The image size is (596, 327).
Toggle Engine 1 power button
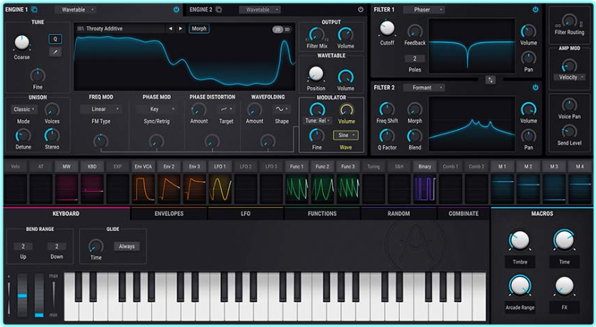tap(176, 10)
